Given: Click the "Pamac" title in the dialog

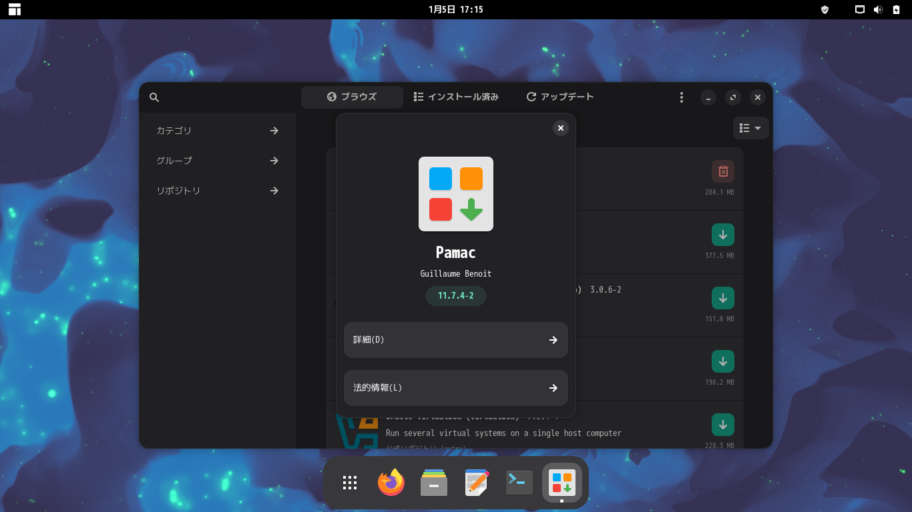Looking at the screenshot, I should pyautogui.click(x=456, y=253).
